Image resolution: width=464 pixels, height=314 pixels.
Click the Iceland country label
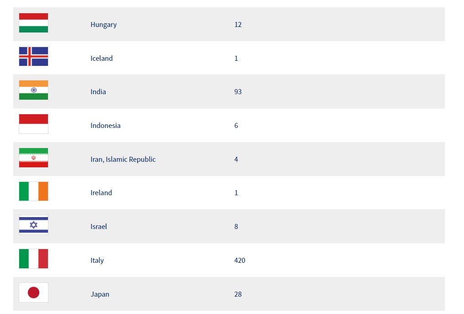tap(101, 59)
